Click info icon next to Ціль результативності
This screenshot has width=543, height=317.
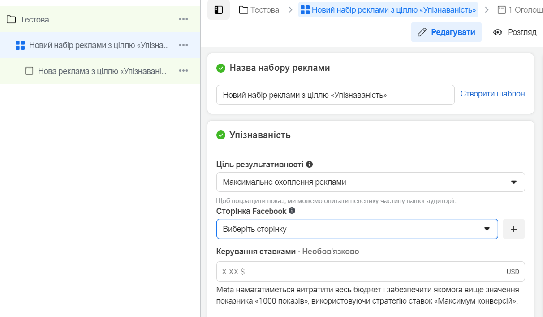pyautogui.click(x=309, y=164)
